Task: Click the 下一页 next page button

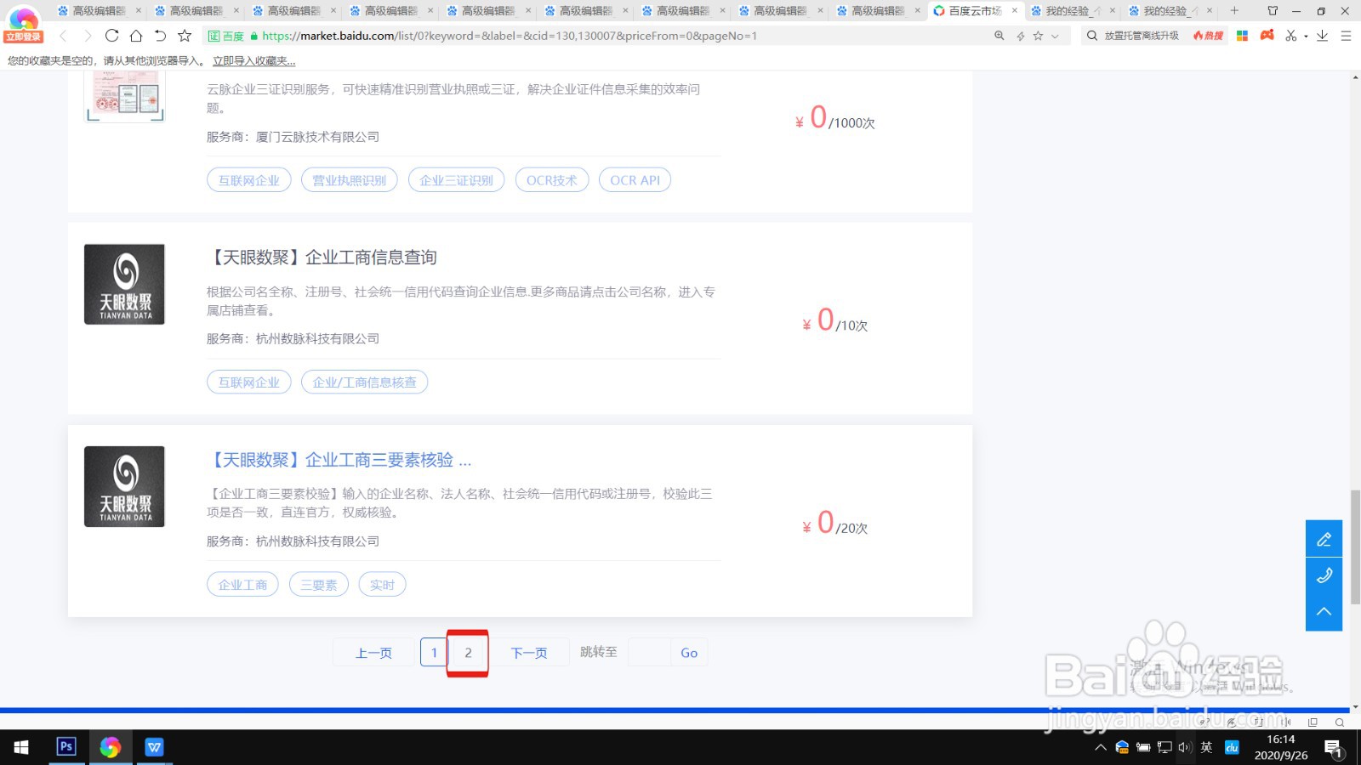Action: (x=529, y=652)
